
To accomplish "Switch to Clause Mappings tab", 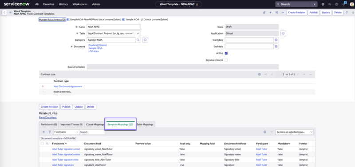I will [x=95, y=124].
